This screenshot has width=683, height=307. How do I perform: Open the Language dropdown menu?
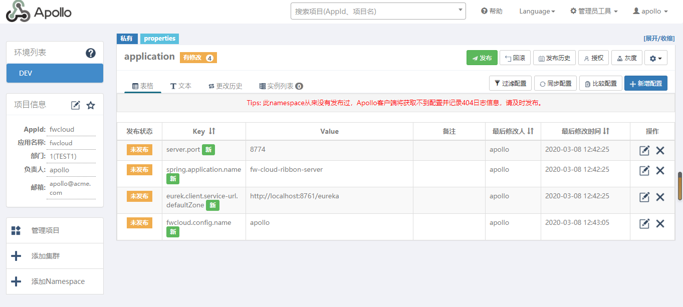537,11
